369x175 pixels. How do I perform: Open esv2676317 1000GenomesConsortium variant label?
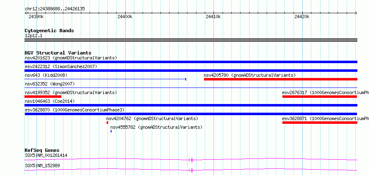325,92
